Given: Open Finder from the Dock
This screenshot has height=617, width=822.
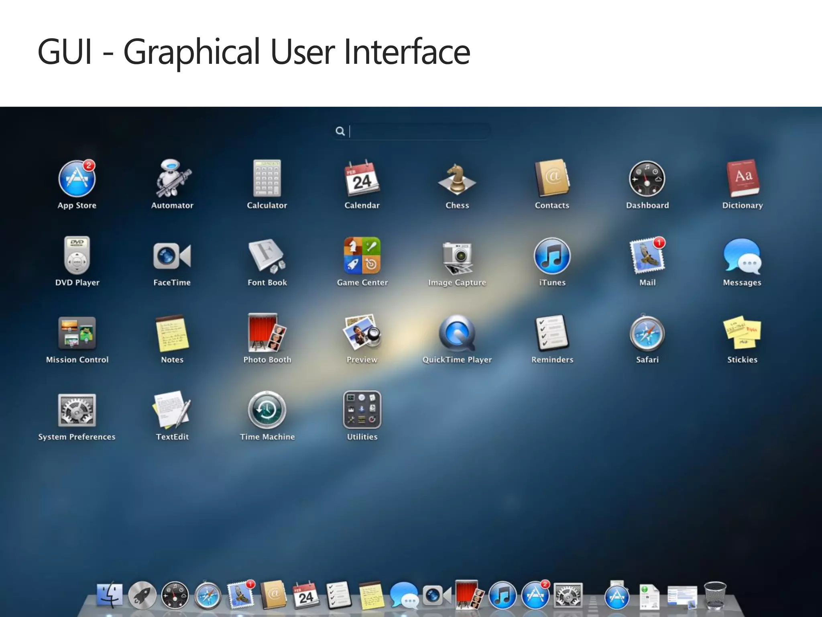Looking at the screenshot, I should pyautogui.click(x=110, y=595).
